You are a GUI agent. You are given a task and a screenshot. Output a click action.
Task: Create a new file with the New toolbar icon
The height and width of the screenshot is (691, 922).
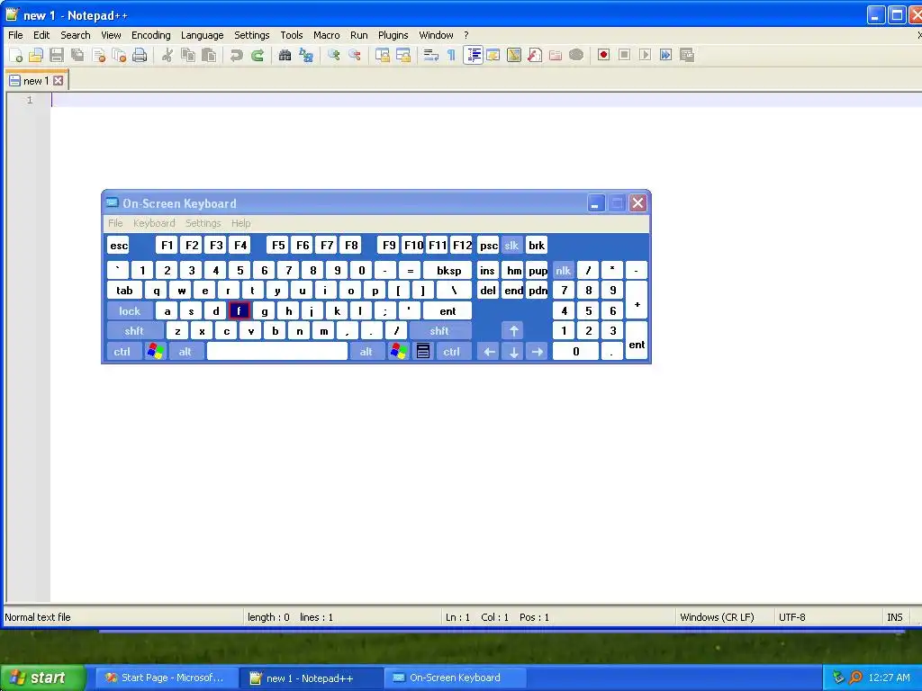[x=16, y=55]
